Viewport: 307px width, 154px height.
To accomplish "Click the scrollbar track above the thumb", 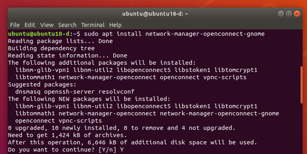I will [301, 48].
